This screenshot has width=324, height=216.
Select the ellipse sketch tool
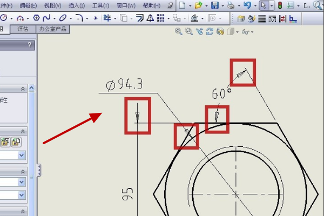(x=63, y=18)
